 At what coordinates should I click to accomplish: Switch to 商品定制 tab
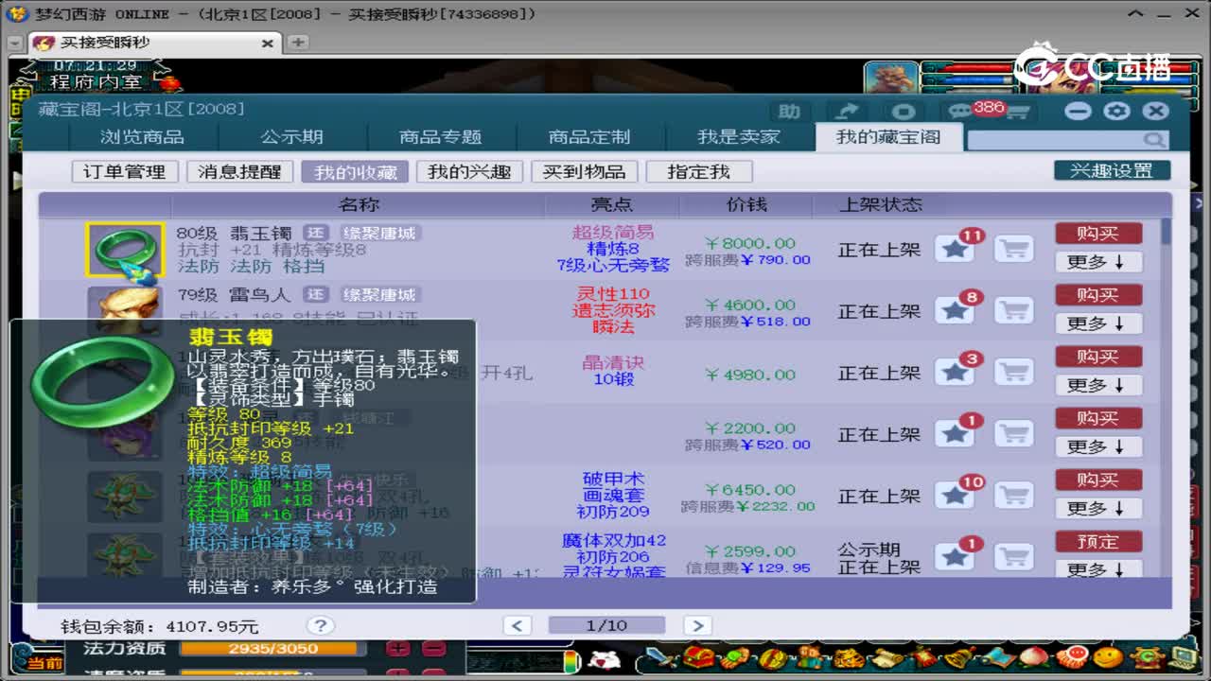pyautogui.click(x=589, y=137)
